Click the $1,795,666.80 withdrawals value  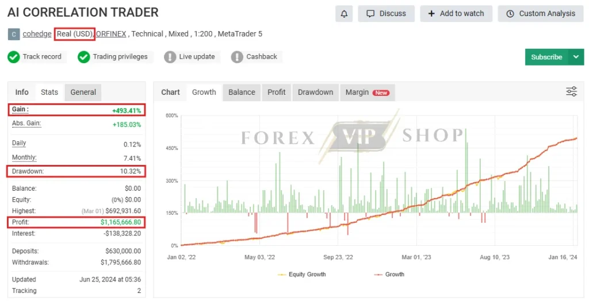point(121,263)
